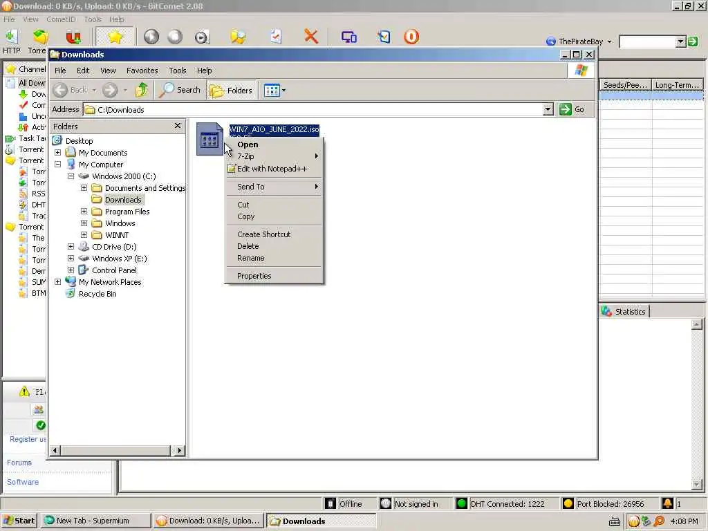Click the green search go arrow in BitComet
708x531 pixels.
pos(693,41)
